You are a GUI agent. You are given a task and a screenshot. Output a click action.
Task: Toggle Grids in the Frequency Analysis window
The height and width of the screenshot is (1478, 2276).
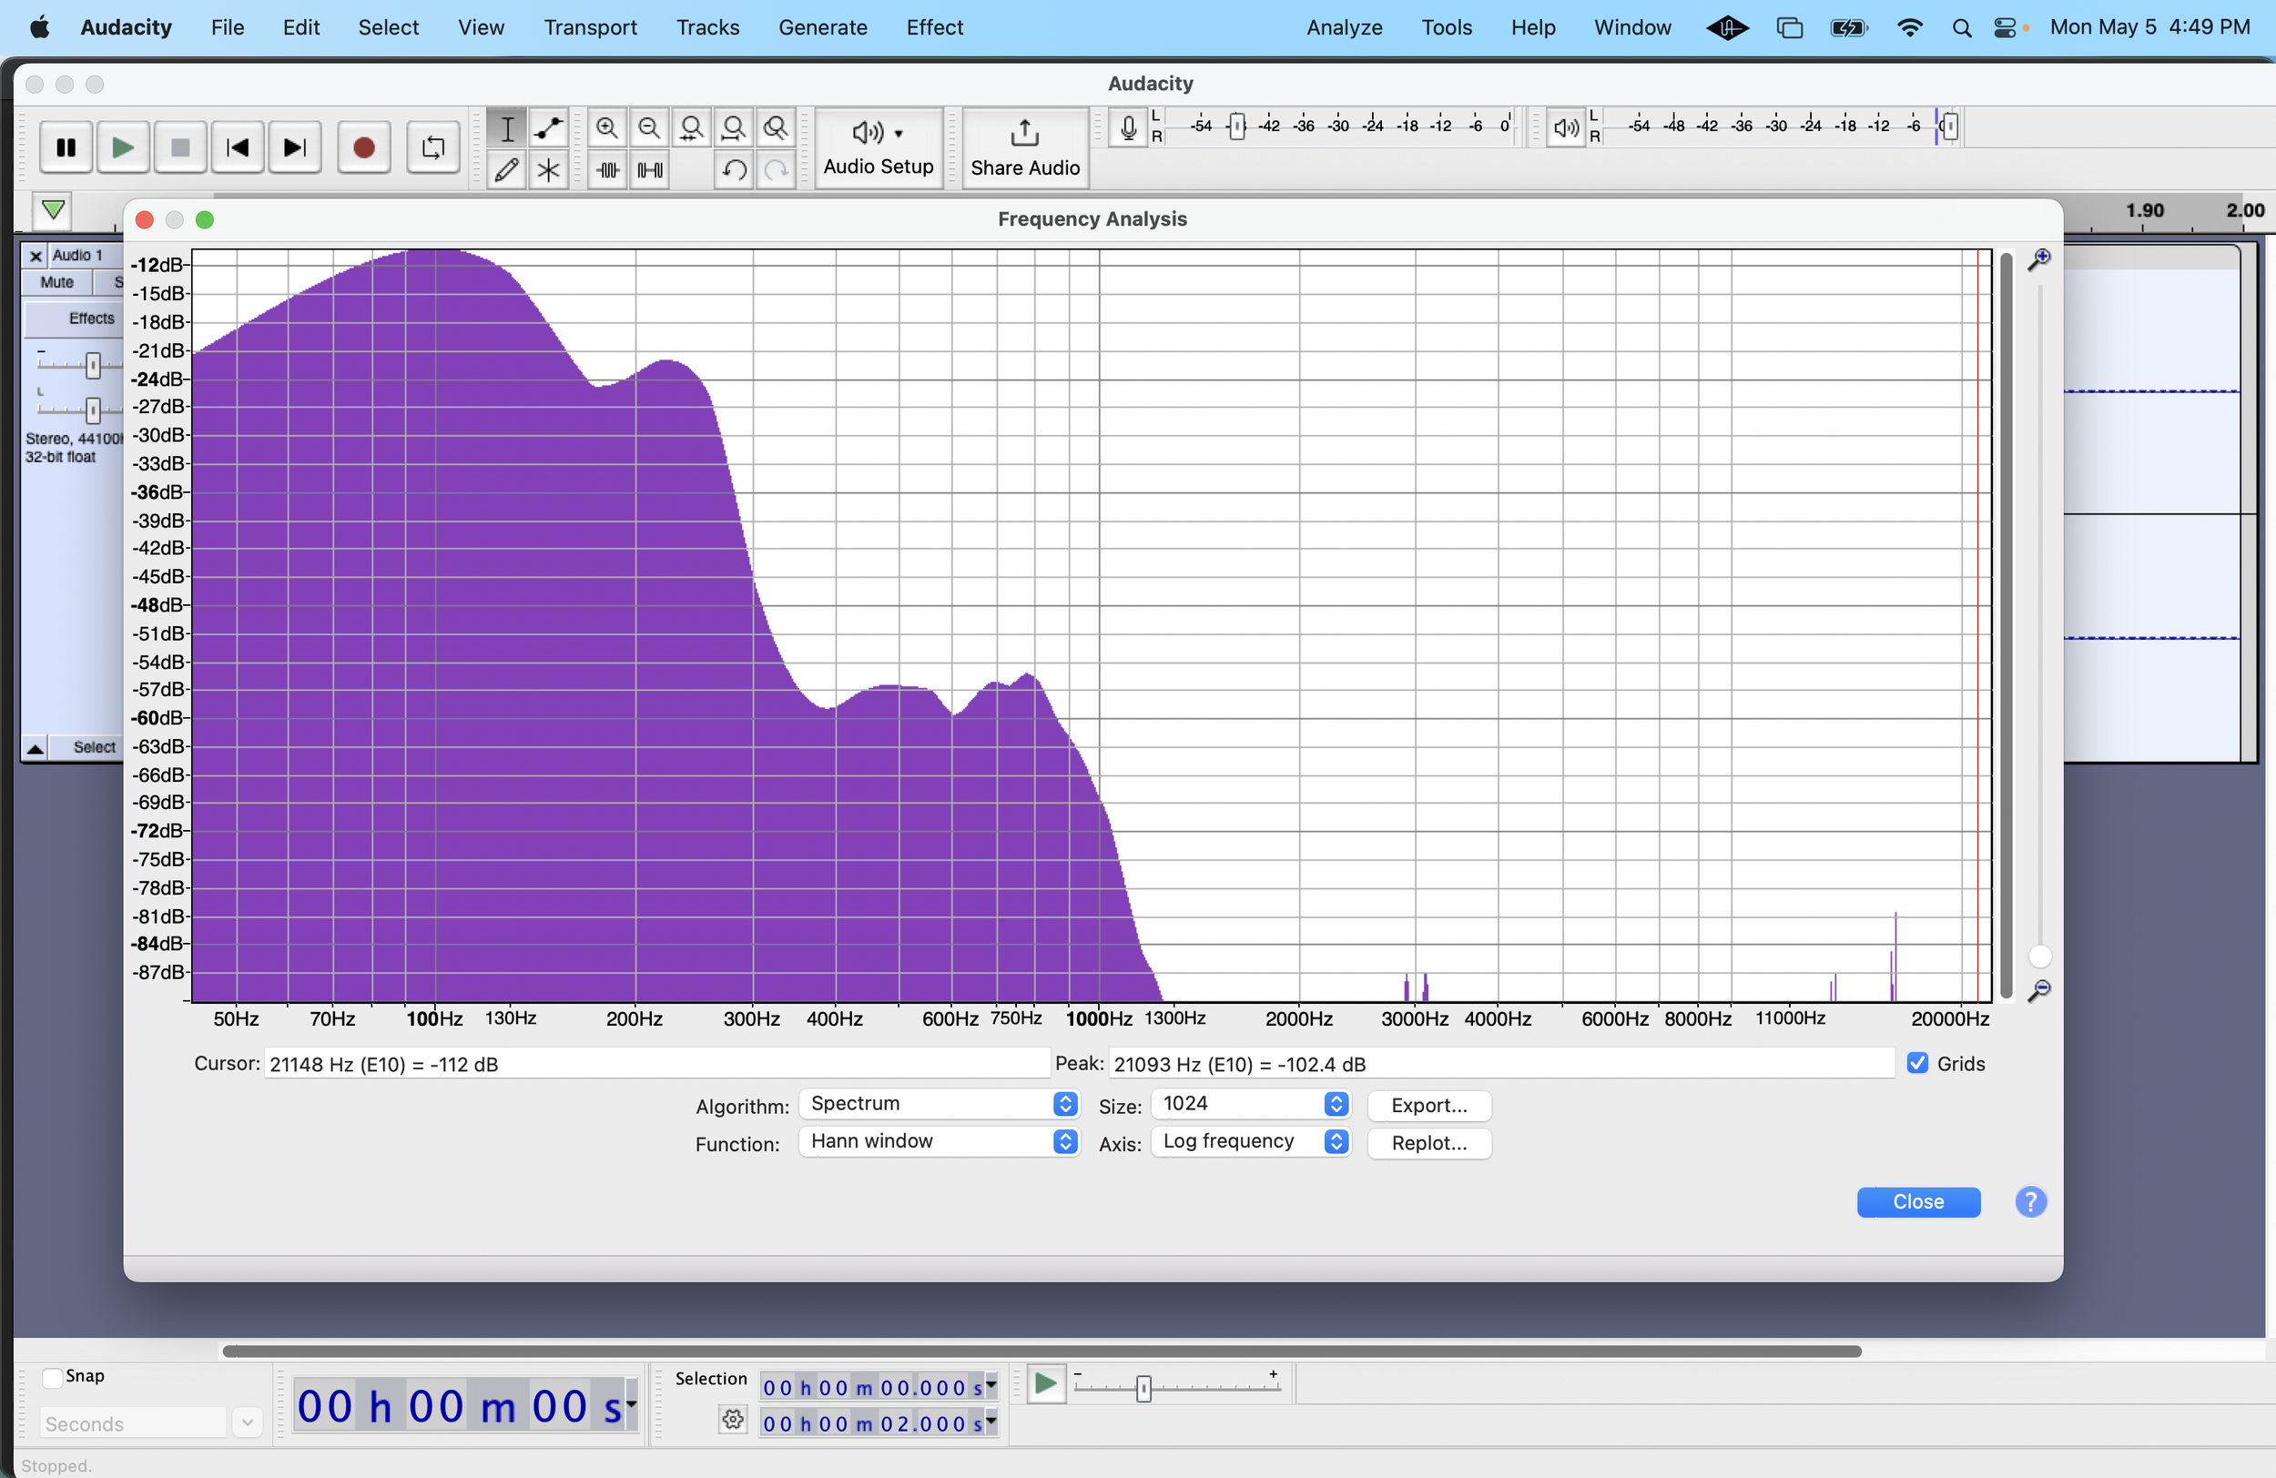(x=1916, y=1063)
